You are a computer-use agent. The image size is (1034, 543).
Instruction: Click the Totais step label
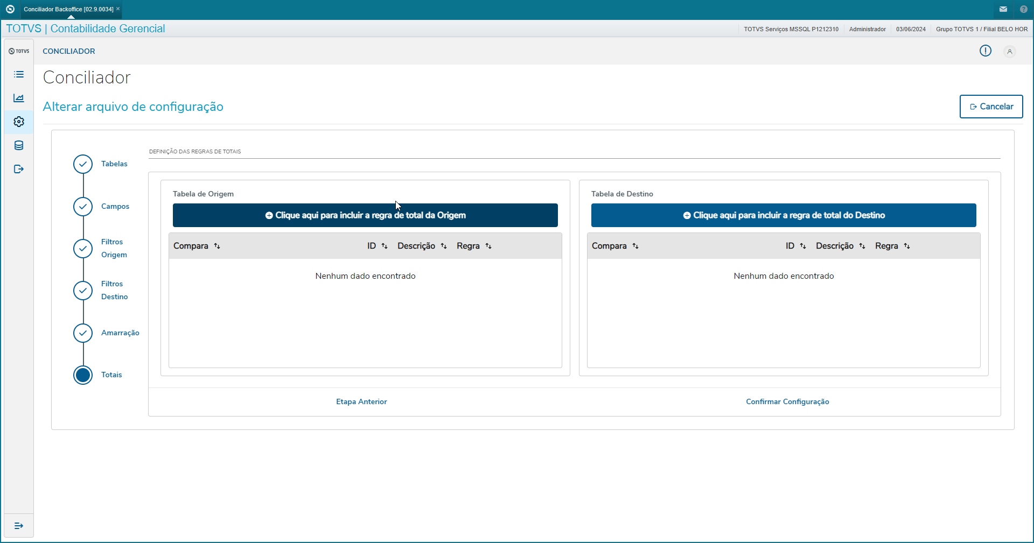click(x=111, y=375)
